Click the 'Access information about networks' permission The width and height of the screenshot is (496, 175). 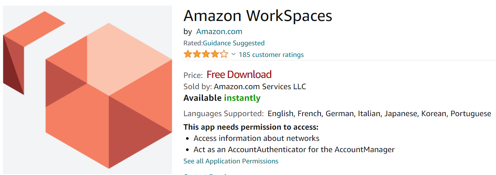[256, 138]
